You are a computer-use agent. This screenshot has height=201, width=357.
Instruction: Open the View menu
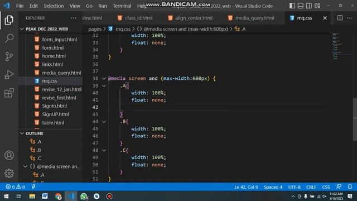tap(75, 6)
